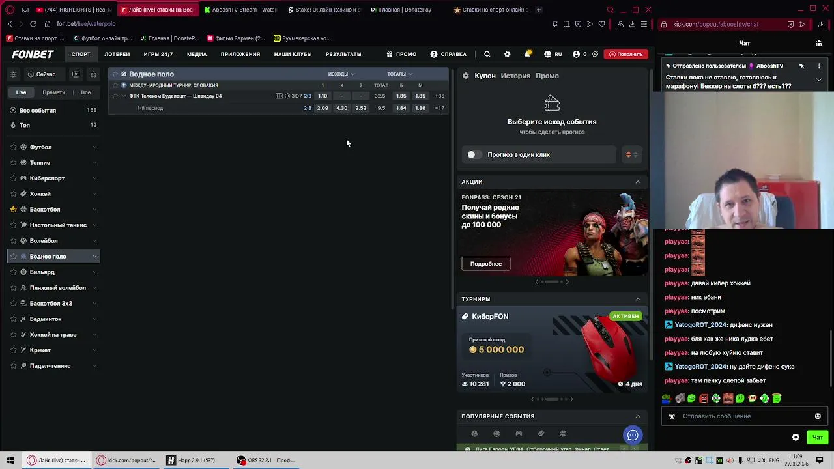Open the emoji picker in chat
The width and height of the screenshot is (834, 469).
click(x=818, y=416)
